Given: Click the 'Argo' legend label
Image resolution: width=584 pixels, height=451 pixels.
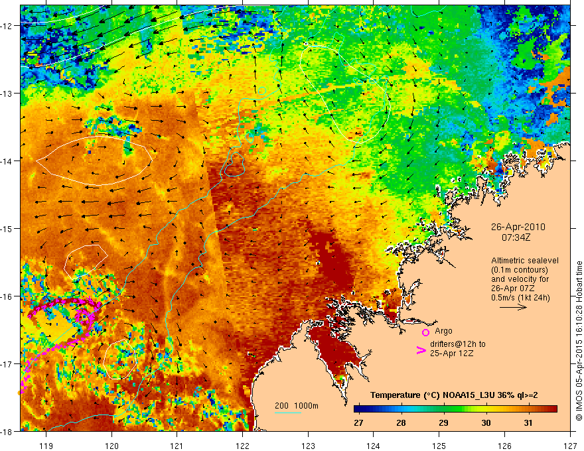Looking at the screenshot, I should coord(443,331).
